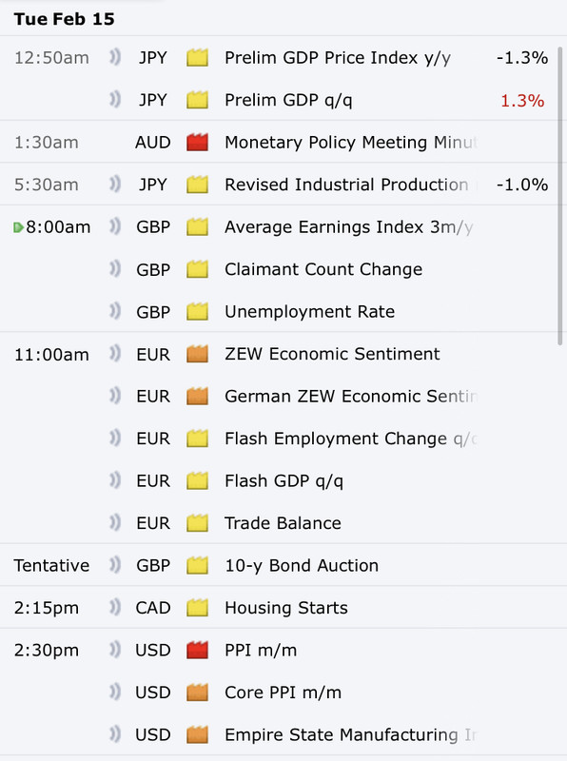Viewport: 567px width, 761px height.
Task: Click the vertical scrollbar on the right edge
Action: click(x=559, y=196)
